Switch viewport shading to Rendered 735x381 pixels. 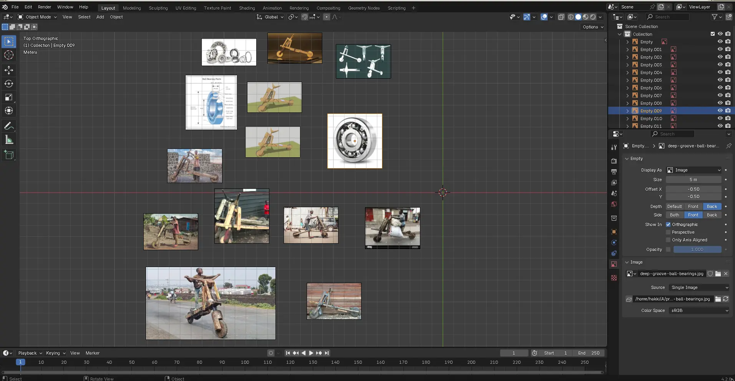pos(593,17)
